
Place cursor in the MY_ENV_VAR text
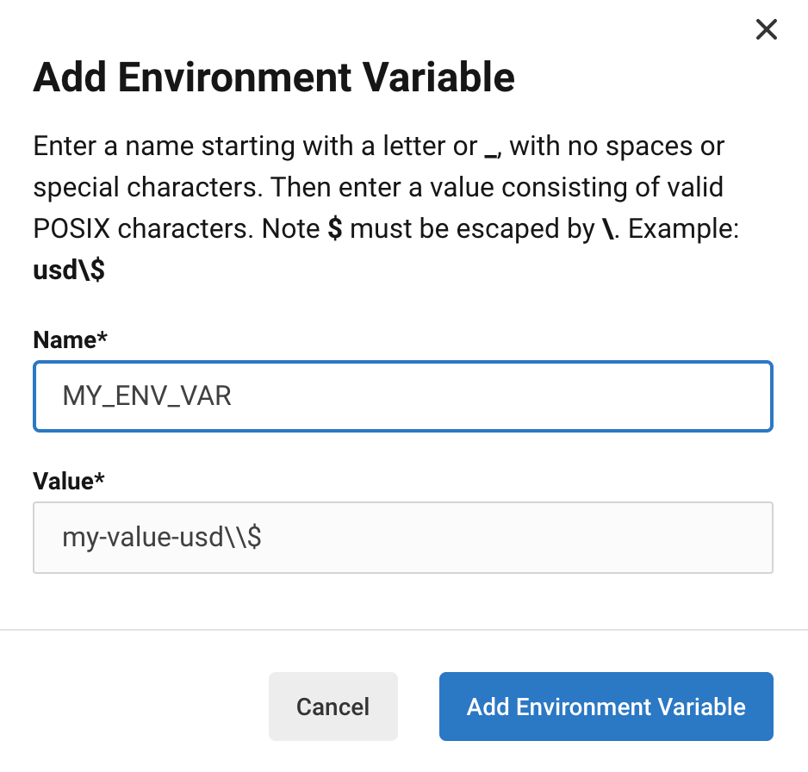(x=146, y=396)
